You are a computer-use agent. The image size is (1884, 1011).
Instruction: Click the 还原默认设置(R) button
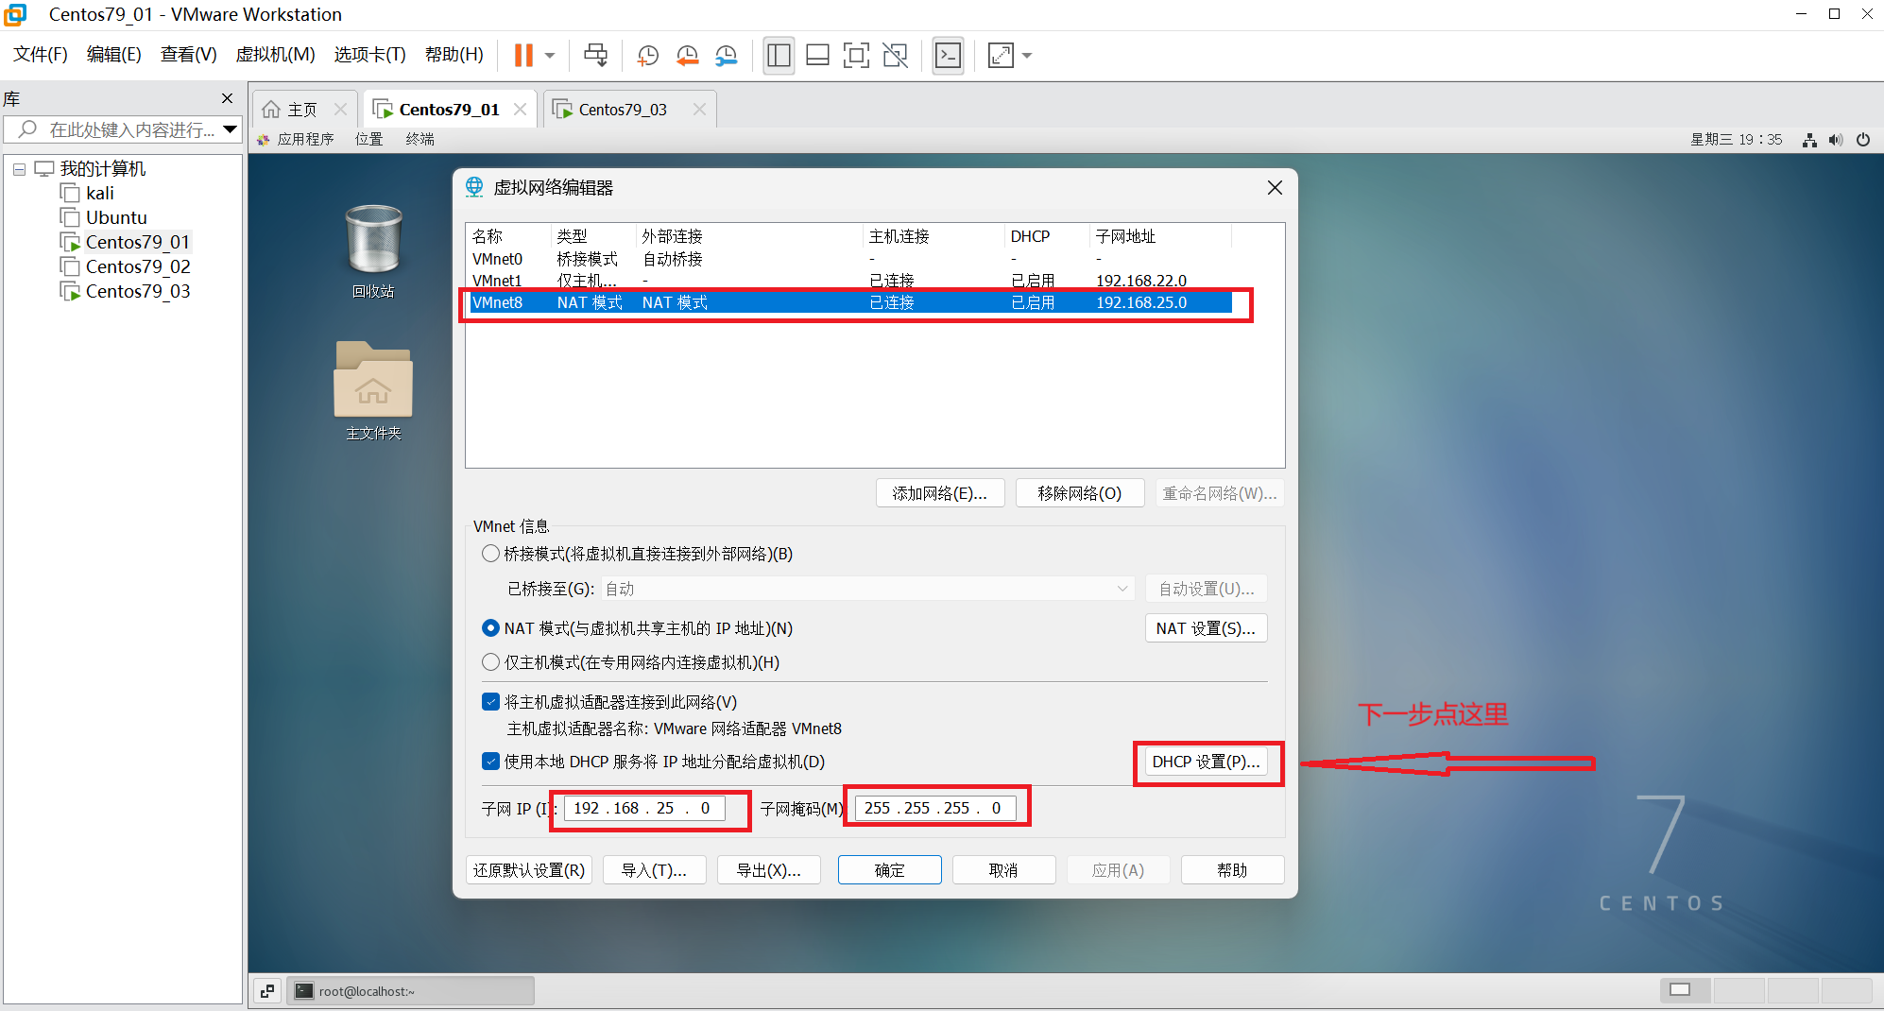coord(529,870)
